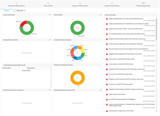Click the Unapproved Missing Patches count
The height and width of the screenshot is (116, 160).
(80, 3)
